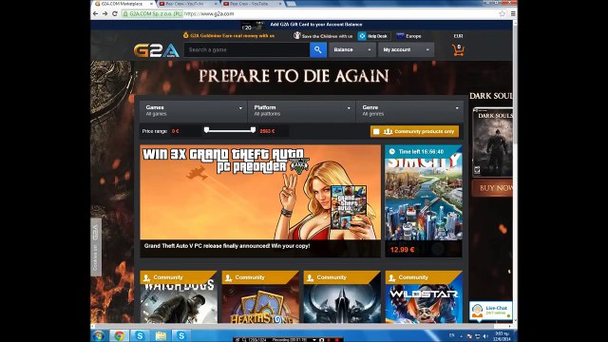Click the Help Desk icon

pyautogui.click(x=362, y=36)
